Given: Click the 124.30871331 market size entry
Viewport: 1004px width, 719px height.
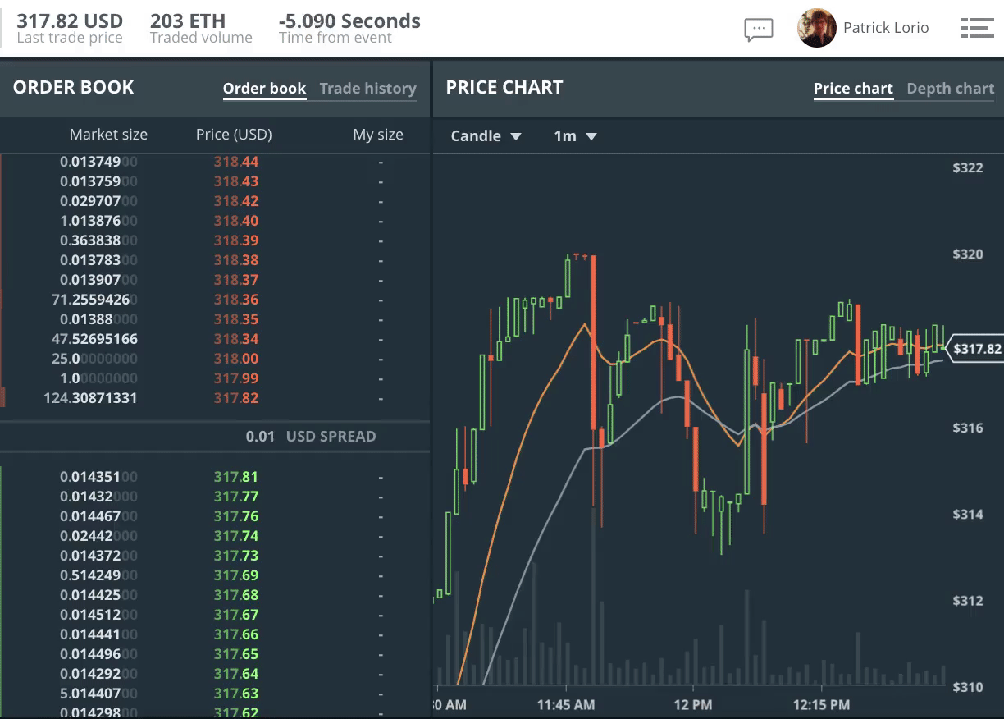Looking at the screenshot, I should click(x=93, y=398).
